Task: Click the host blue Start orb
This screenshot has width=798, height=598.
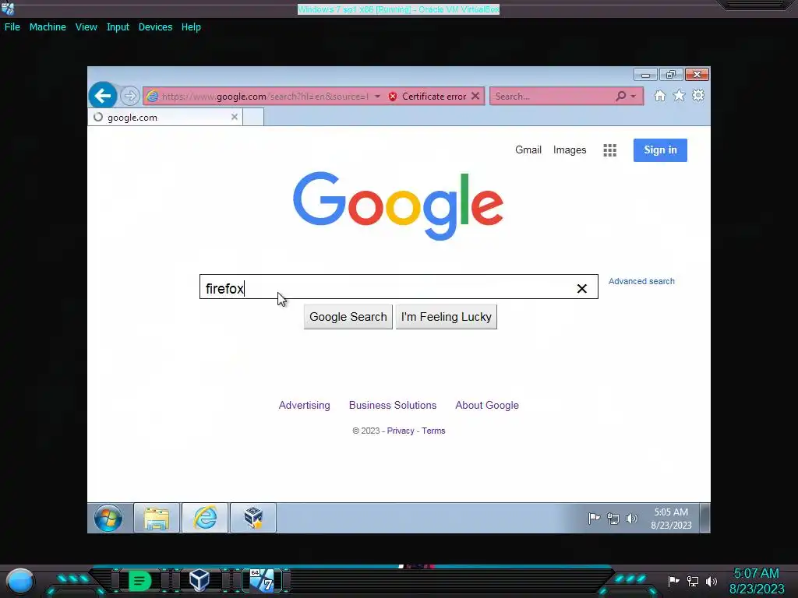Action: [20, 581]
